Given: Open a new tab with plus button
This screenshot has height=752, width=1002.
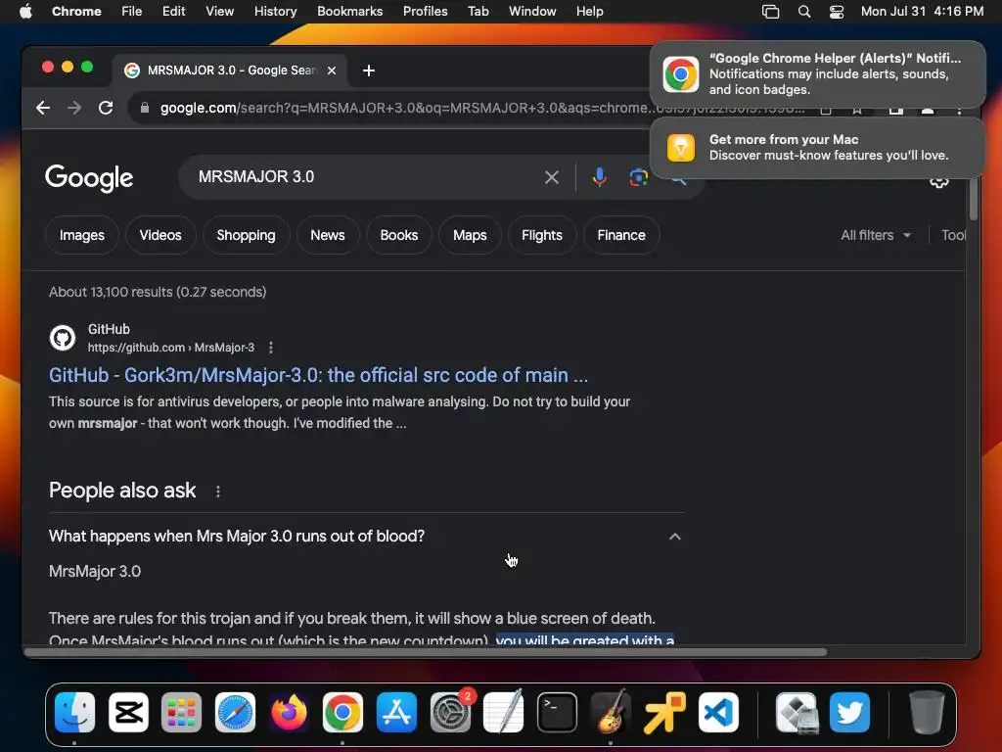Looking at the screenshot, I should click(x=369, y=70).
